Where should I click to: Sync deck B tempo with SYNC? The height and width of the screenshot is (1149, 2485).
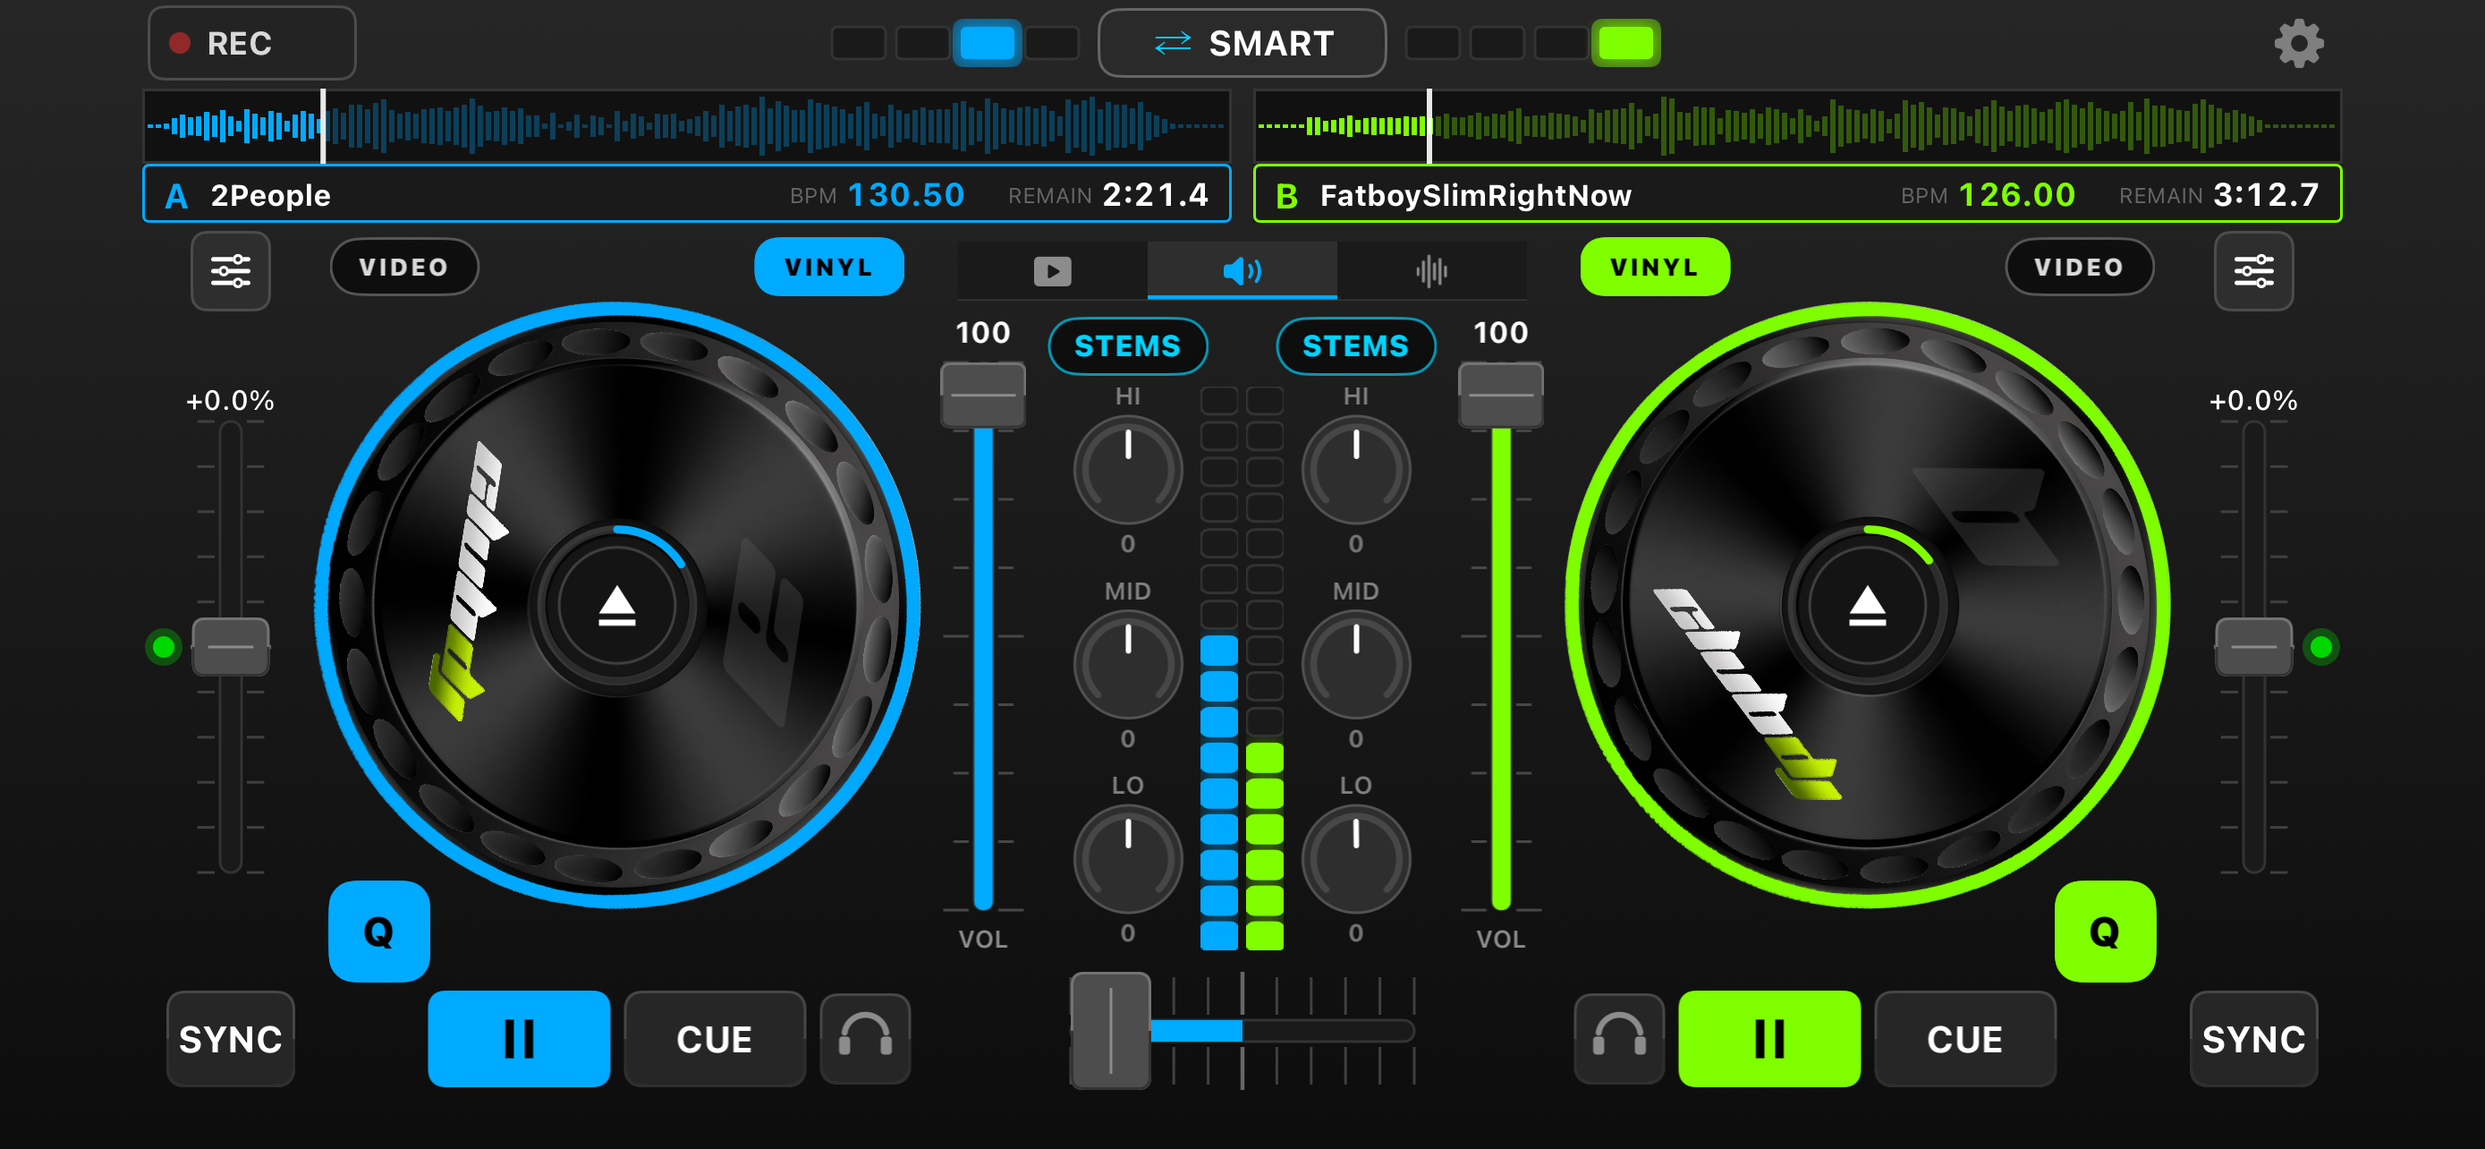coord(2253,1039)
